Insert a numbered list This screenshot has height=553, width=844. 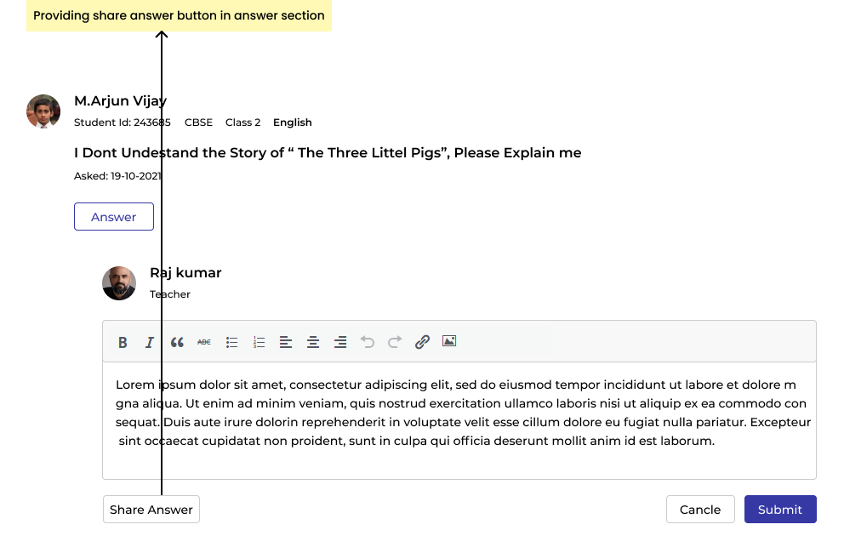pos(259,342)
